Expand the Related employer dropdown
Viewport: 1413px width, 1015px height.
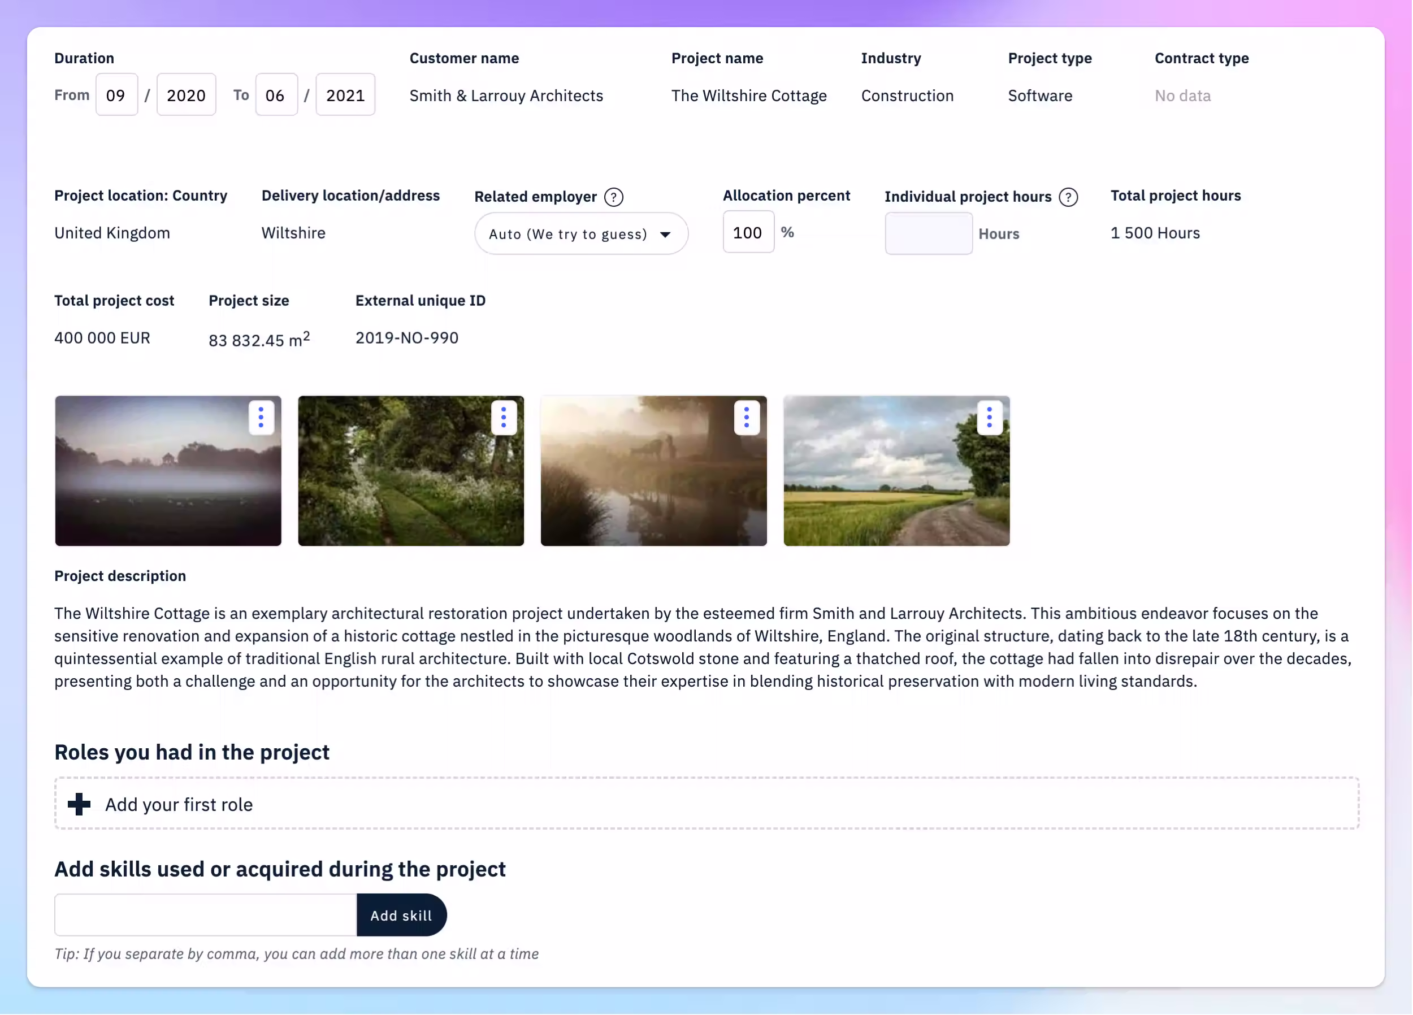580,233
